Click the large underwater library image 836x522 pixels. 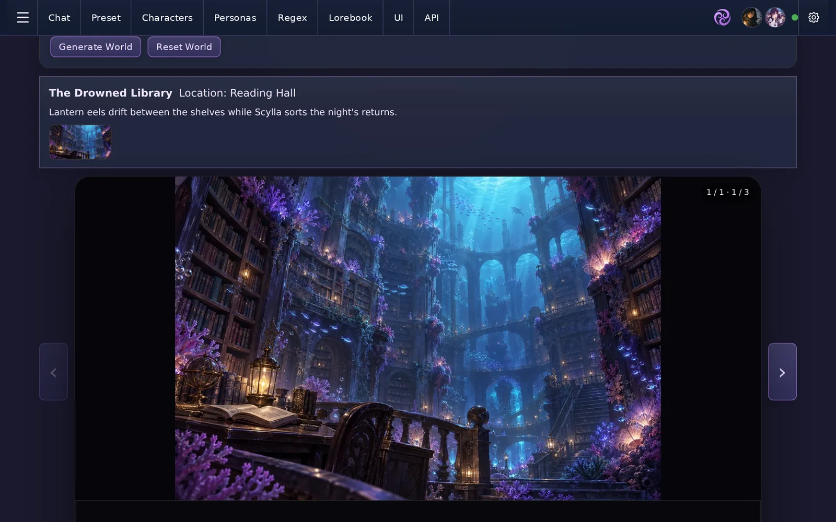(418, 338)
